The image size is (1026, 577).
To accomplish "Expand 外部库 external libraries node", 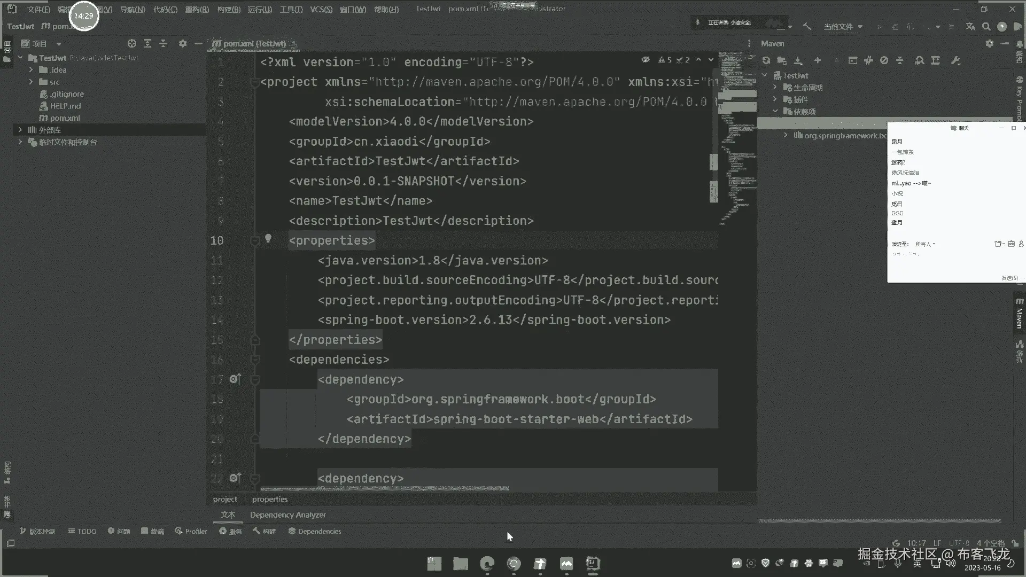I will 20,130.
